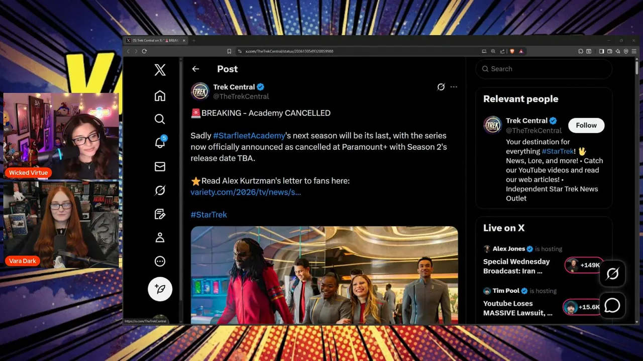Open the More circle icon in sidebar
Viewport: 643px width, 361px height.
160,261
